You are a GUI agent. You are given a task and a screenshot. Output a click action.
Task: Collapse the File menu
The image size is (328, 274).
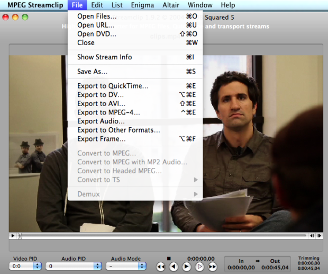point(77,5)
